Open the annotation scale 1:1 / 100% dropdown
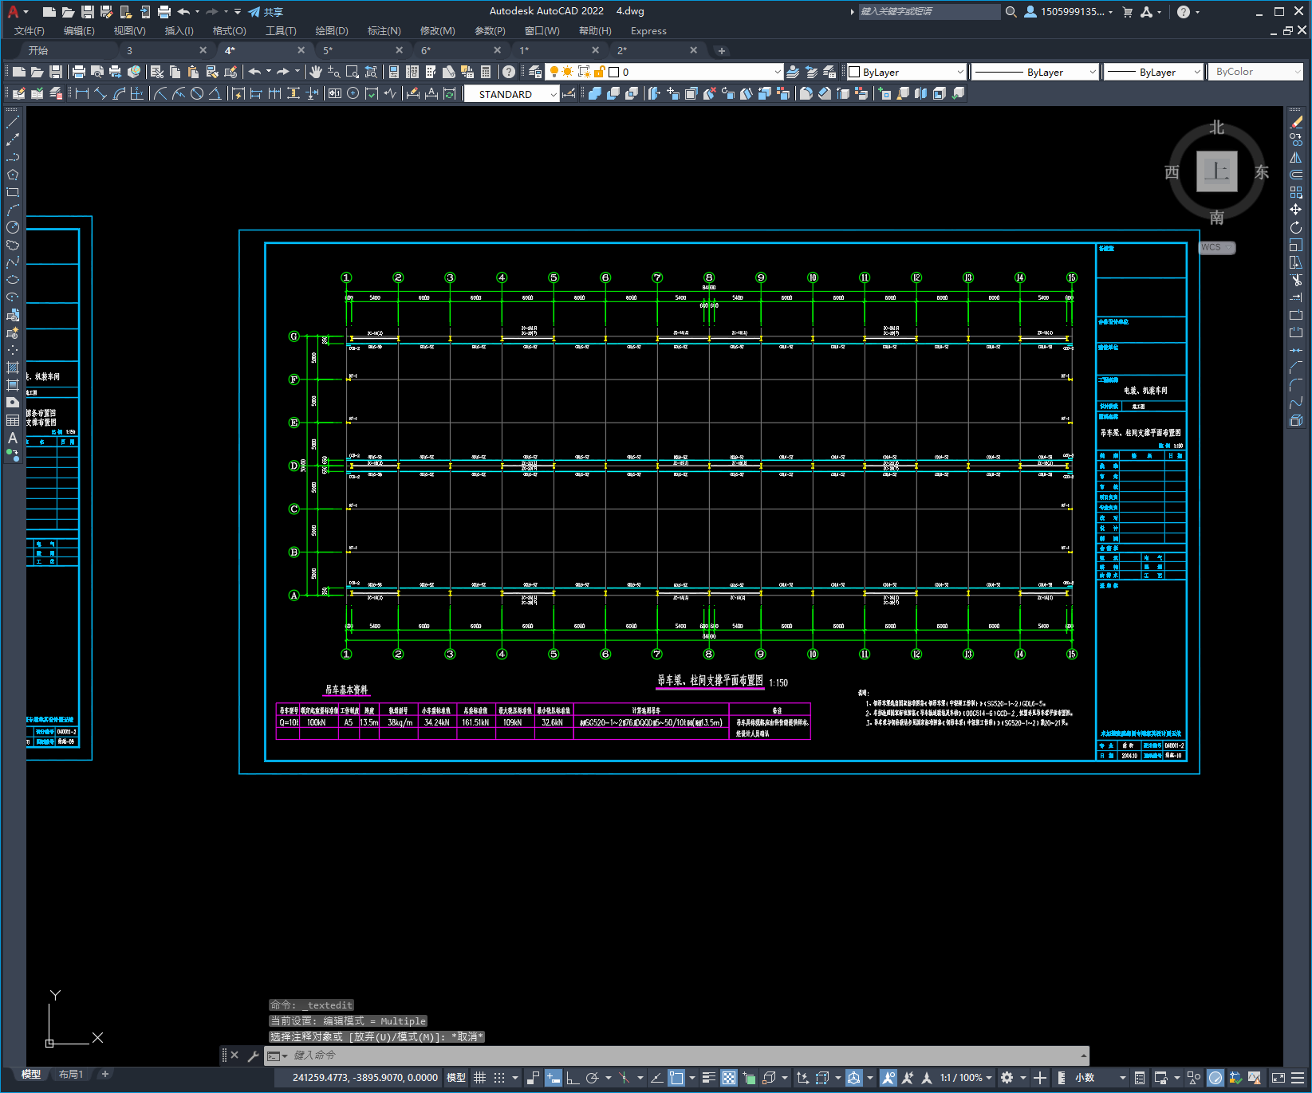 point(966,1078)
